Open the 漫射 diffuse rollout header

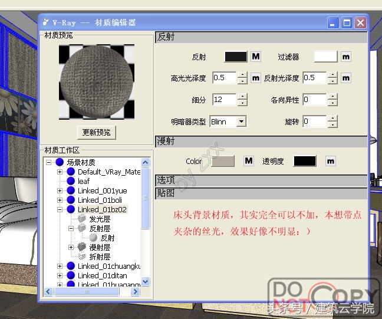pos(261,142)
